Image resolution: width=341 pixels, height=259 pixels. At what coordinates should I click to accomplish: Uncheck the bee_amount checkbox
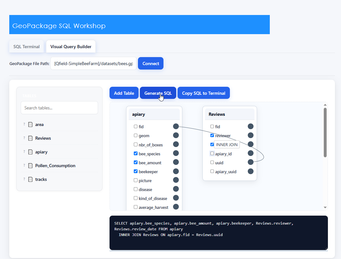(136, 162)
